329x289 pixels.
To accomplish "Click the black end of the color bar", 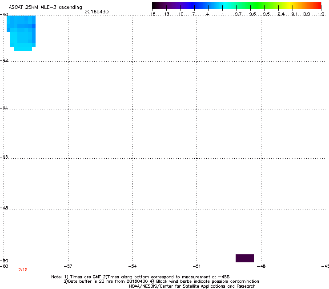I will (155, 6).
